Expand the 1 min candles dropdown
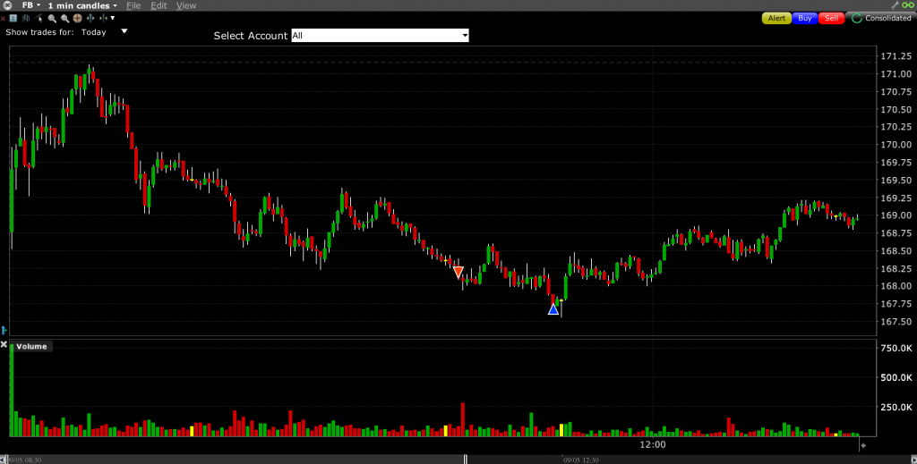 82,5
